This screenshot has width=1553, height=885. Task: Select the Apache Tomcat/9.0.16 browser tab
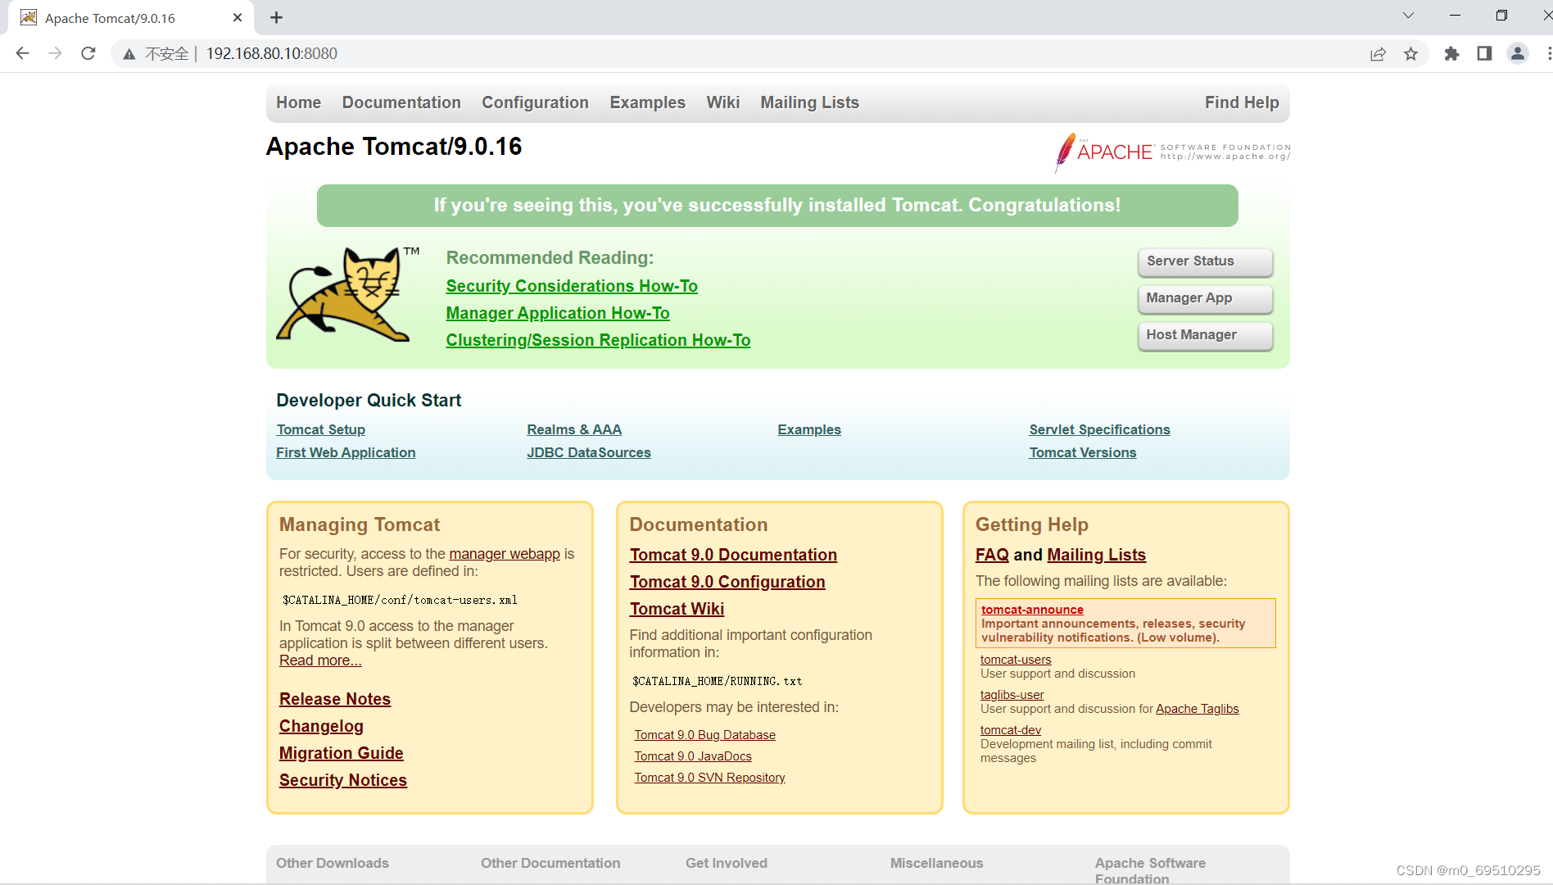[x=131, y=18]
